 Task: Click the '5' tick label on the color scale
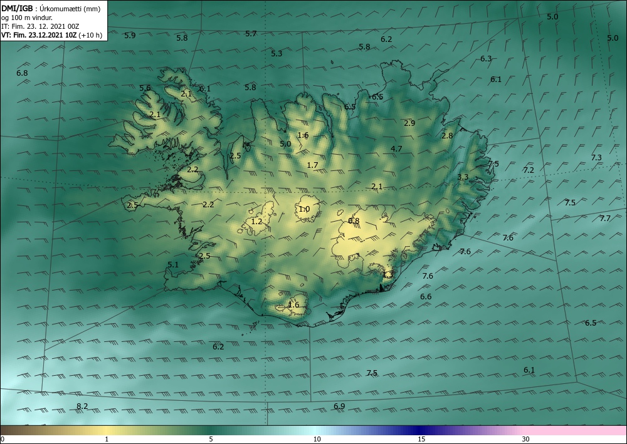pyautogui.click(x=211, y=440)
